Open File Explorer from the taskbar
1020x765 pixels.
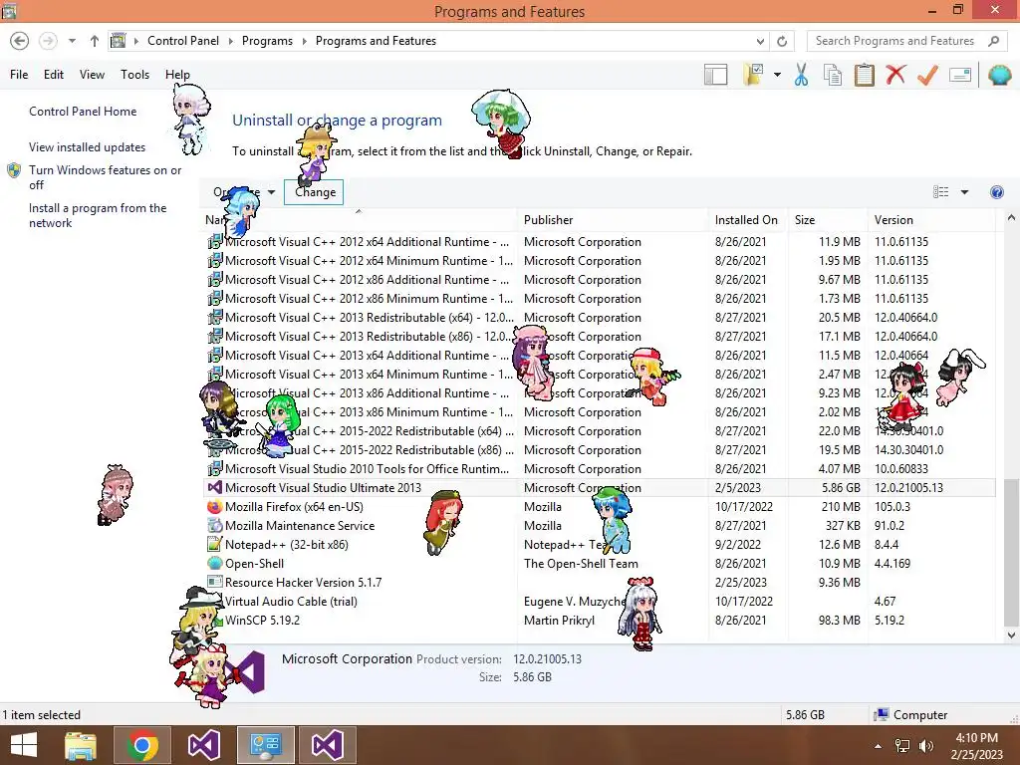click(81, 745)
